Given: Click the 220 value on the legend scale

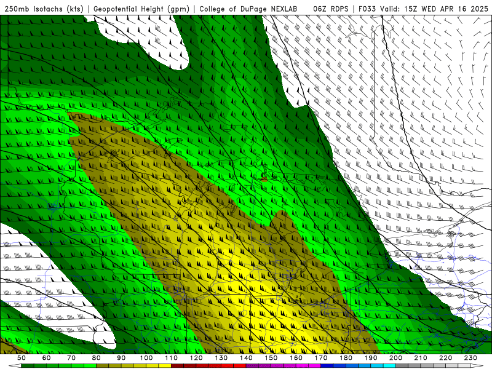Looking at the screenshot, I should point(445,358).
